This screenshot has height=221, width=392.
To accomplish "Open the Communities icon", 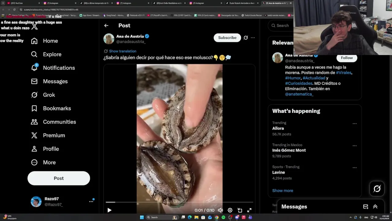I will tap(34, 122).
